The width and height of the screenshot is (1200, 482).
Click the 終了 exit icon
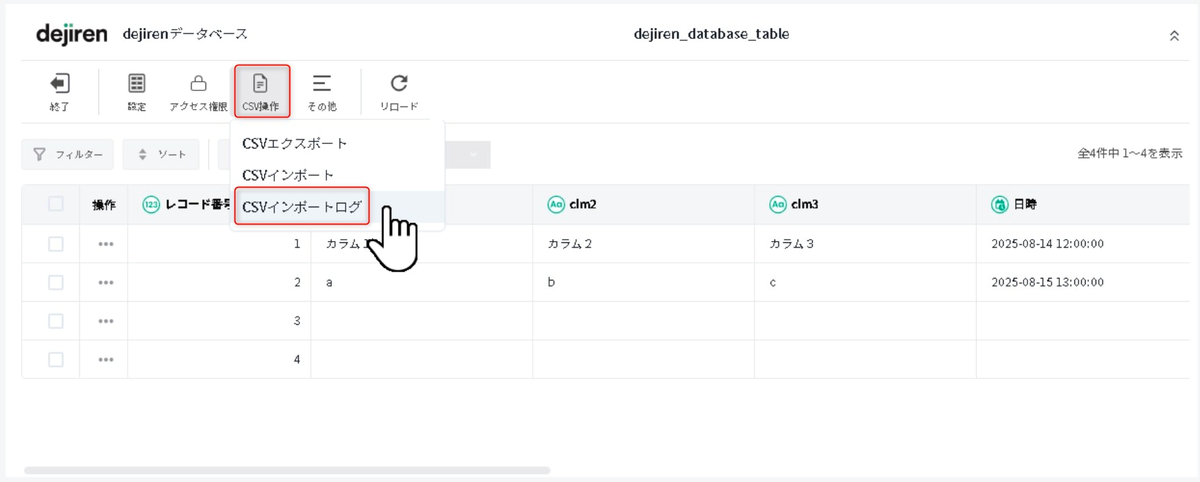(x=59, y=84)
